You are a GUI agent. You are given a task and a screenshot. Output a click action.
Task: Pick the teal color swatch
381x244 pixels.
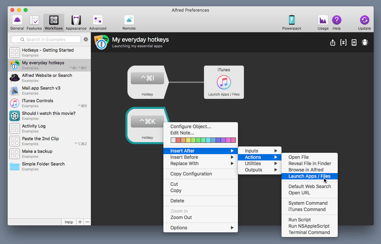click(208, 140)
